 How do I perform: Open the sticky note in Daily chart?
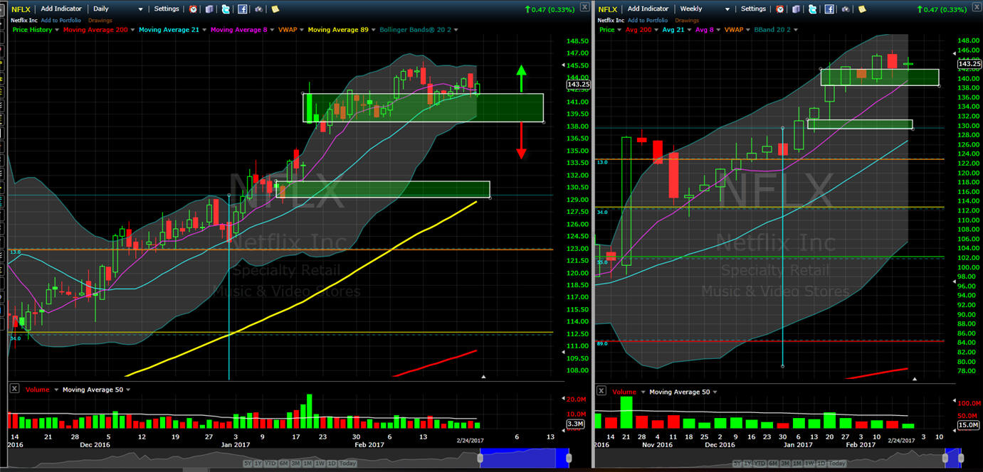coord(275,9)
